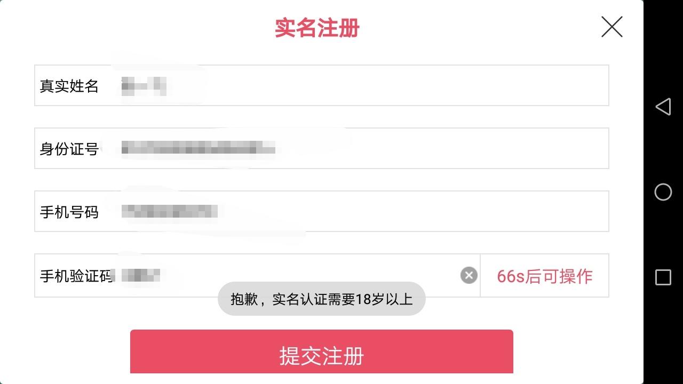This screenshot has width=683, height=384.
Task: Tap the blurred phone number value
Action: click(170, 211)
